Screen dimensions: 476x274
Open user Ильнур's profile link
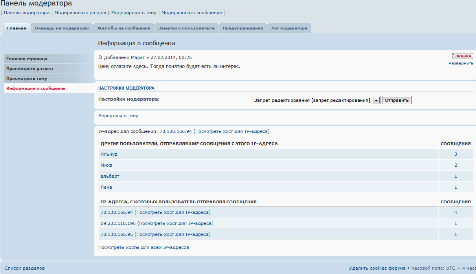109,154
